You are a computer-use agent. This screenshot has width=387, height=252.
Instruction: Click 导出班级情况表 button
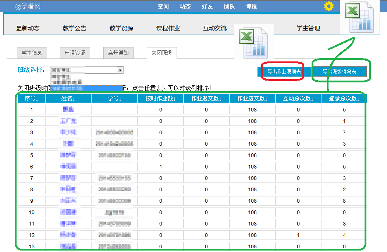coord(339,72)
